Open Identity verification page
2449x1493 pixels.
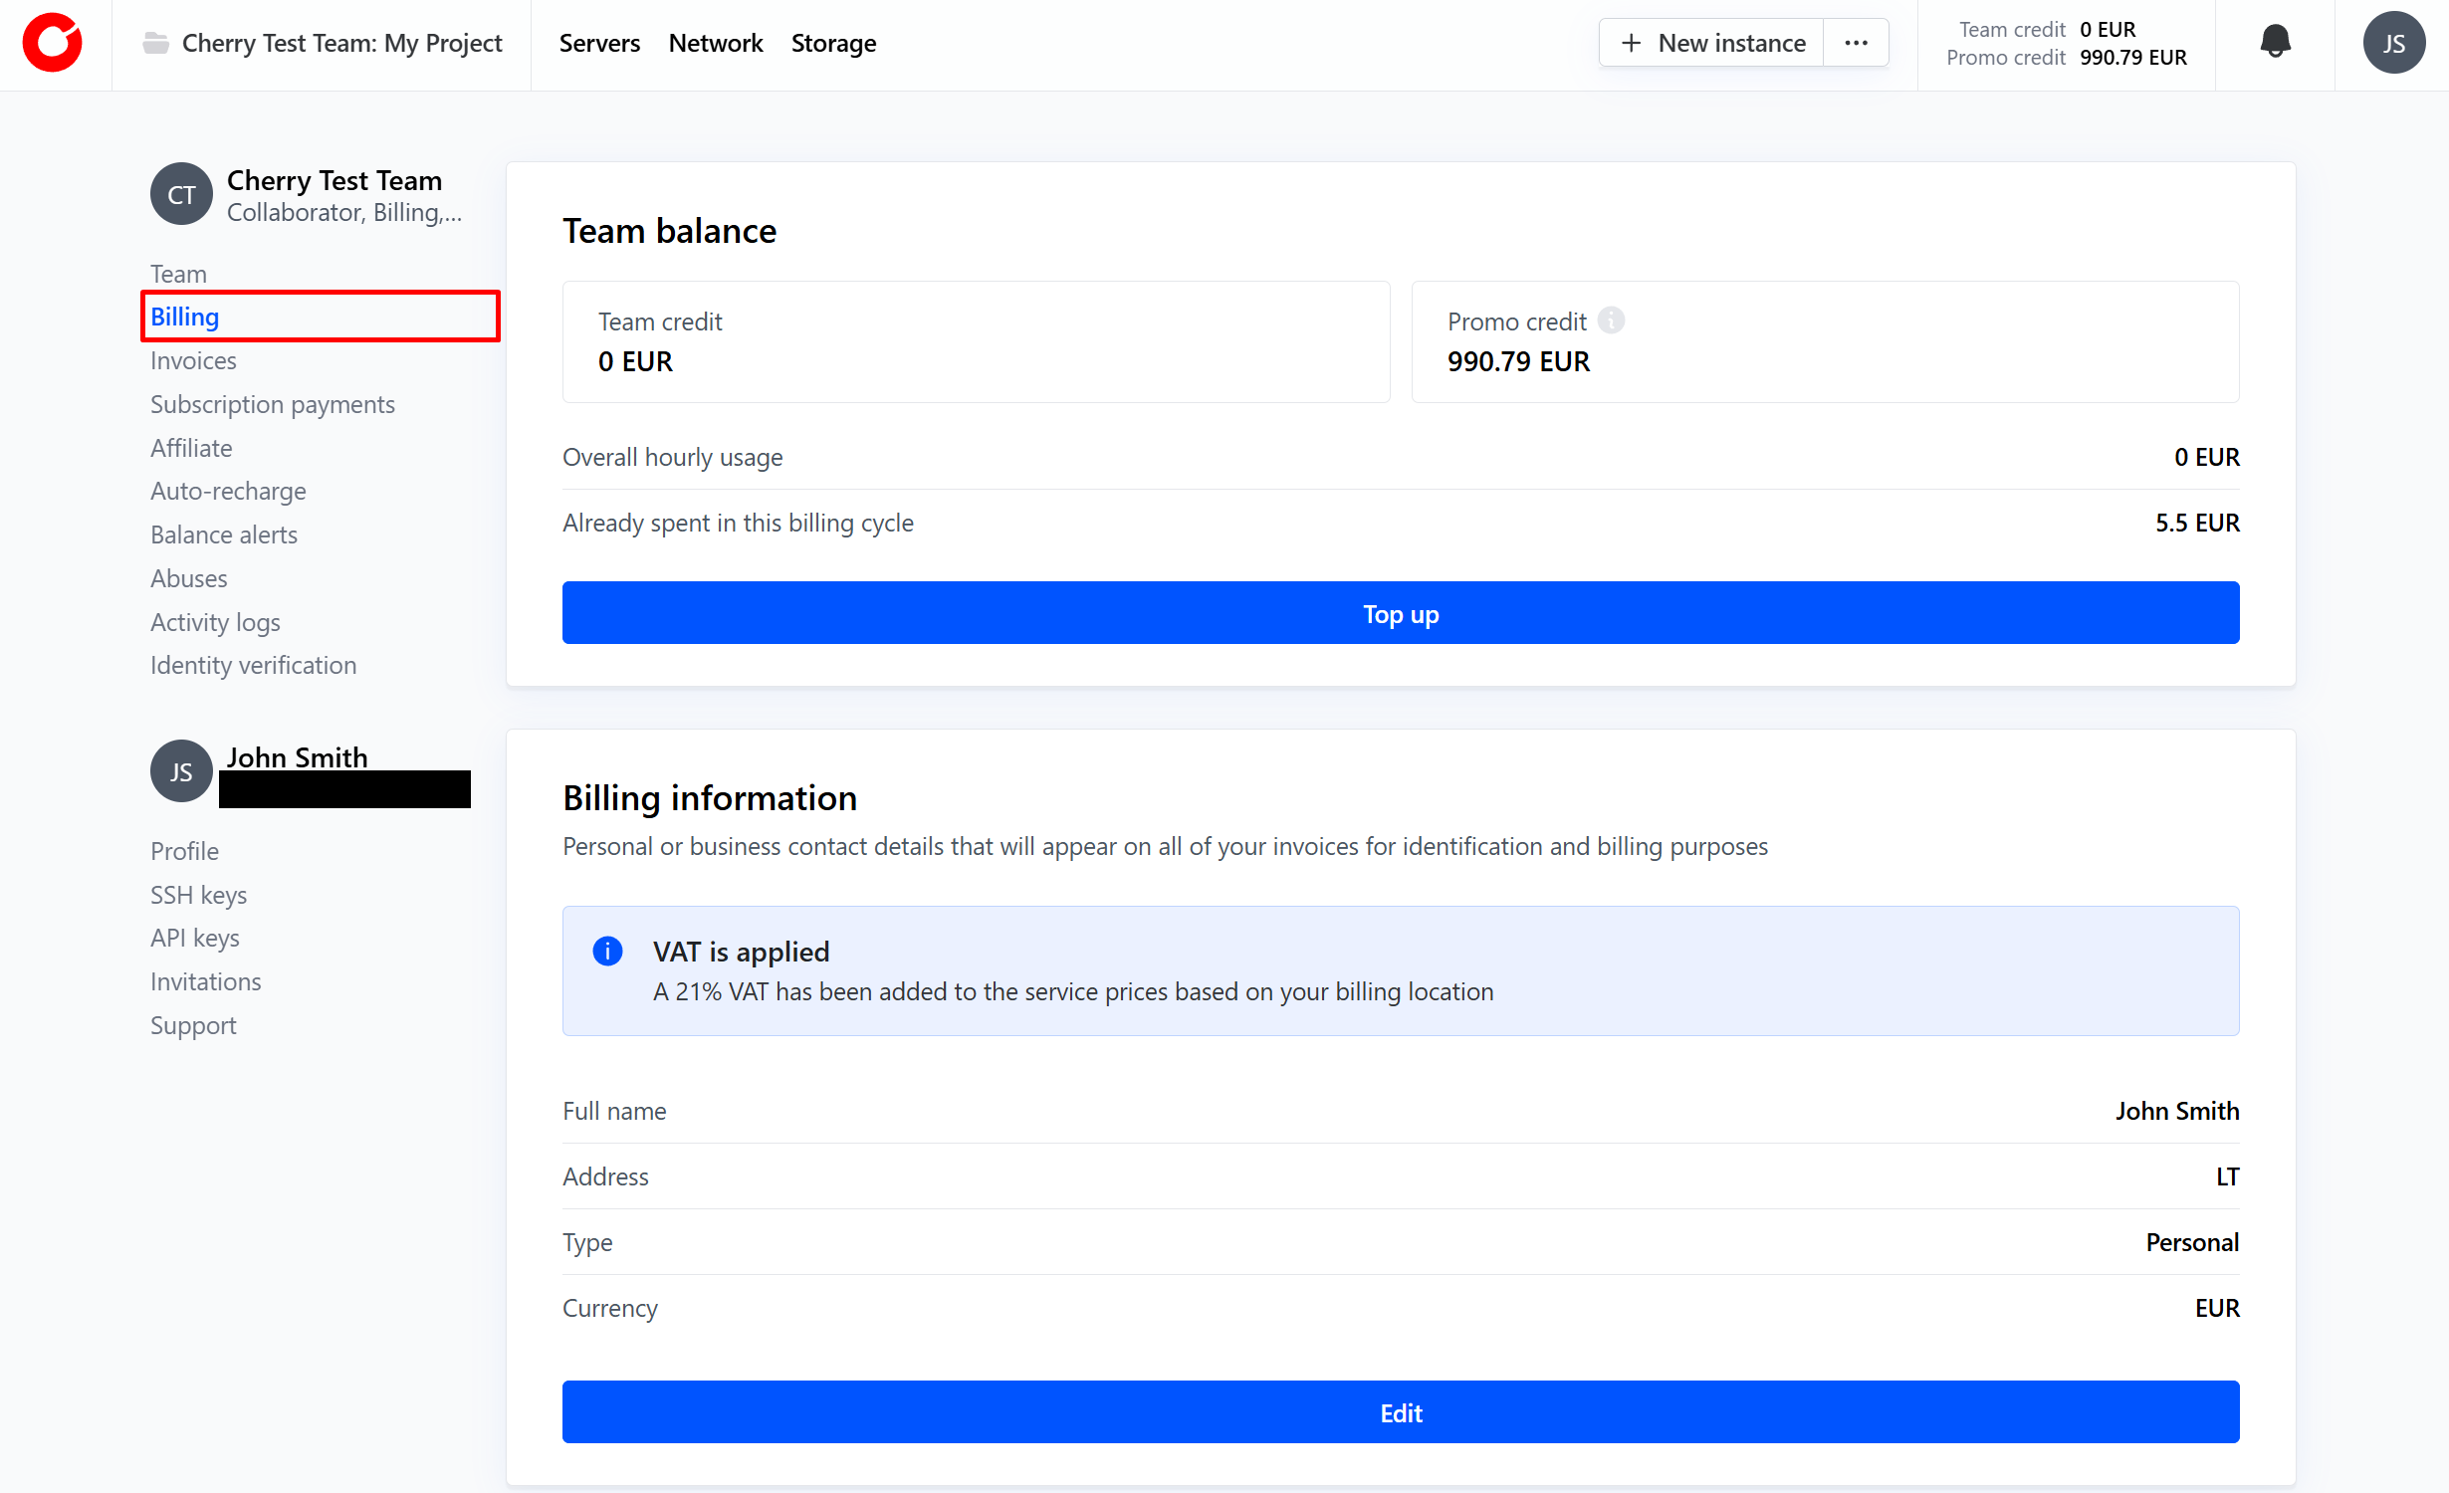click(253, 665)
